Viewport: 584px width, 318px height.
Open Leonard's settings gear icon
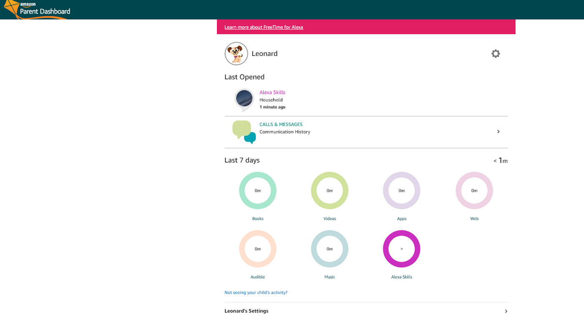tap(496, 53)
